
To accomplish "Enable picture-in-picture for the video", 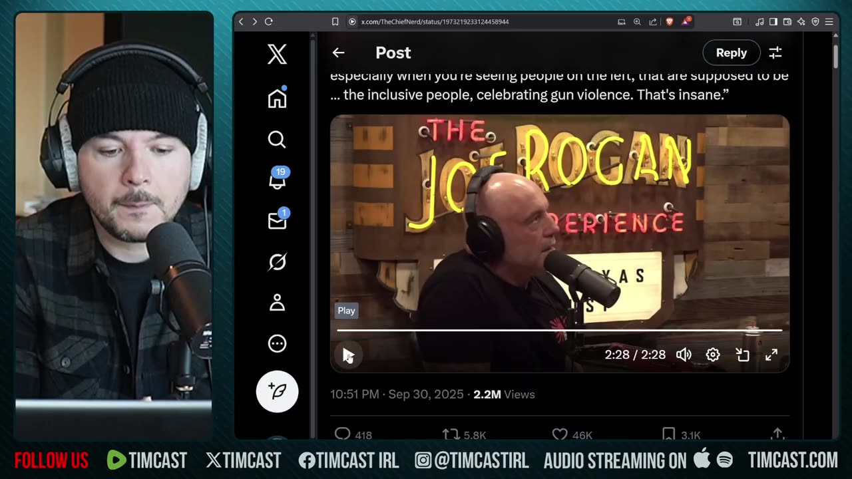I will coord(742,355).
